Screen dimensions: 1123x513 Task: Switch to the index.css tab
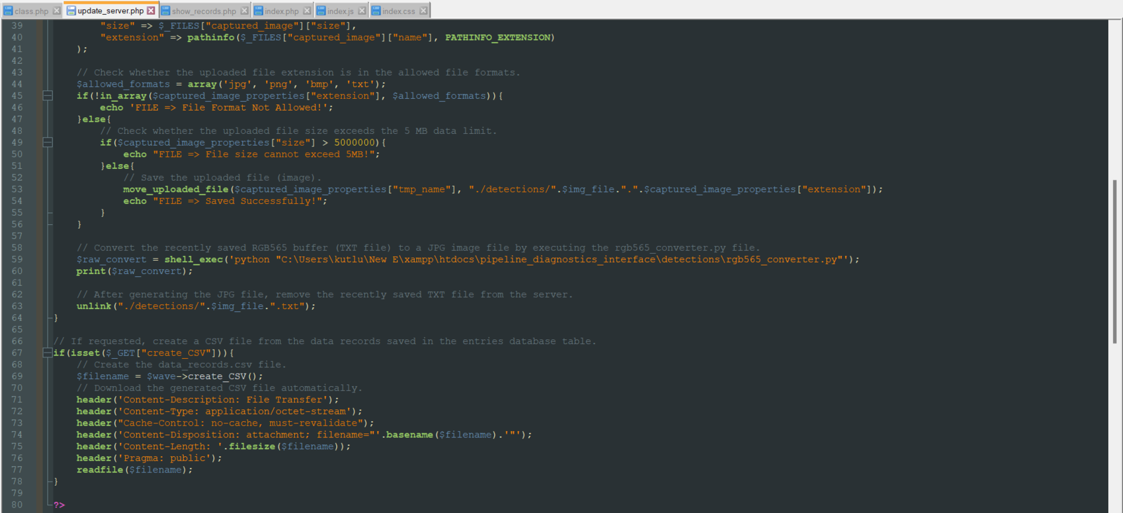coord(398,11)
